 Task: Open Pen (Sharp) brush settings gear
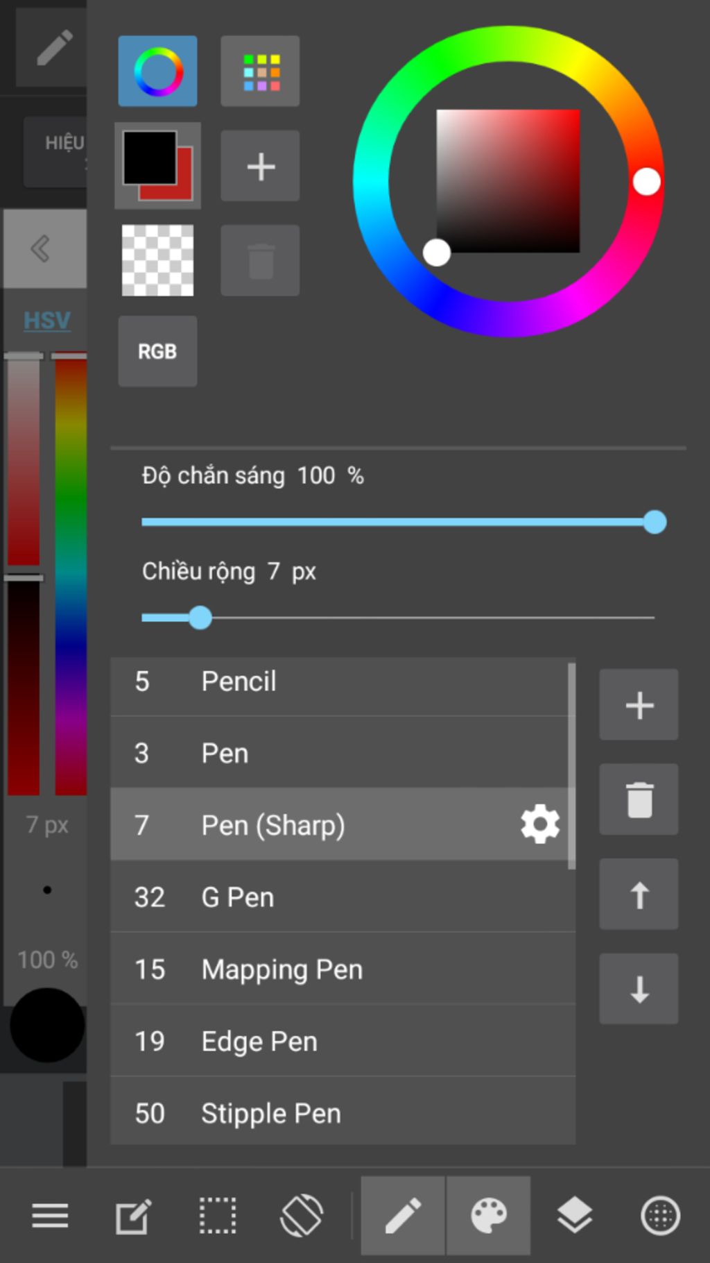[540, 824]
